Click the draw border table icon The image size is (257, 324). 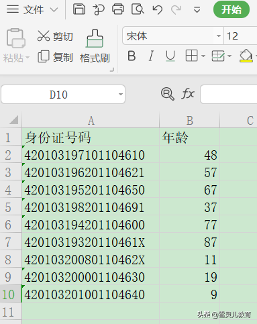coord(218,56)
